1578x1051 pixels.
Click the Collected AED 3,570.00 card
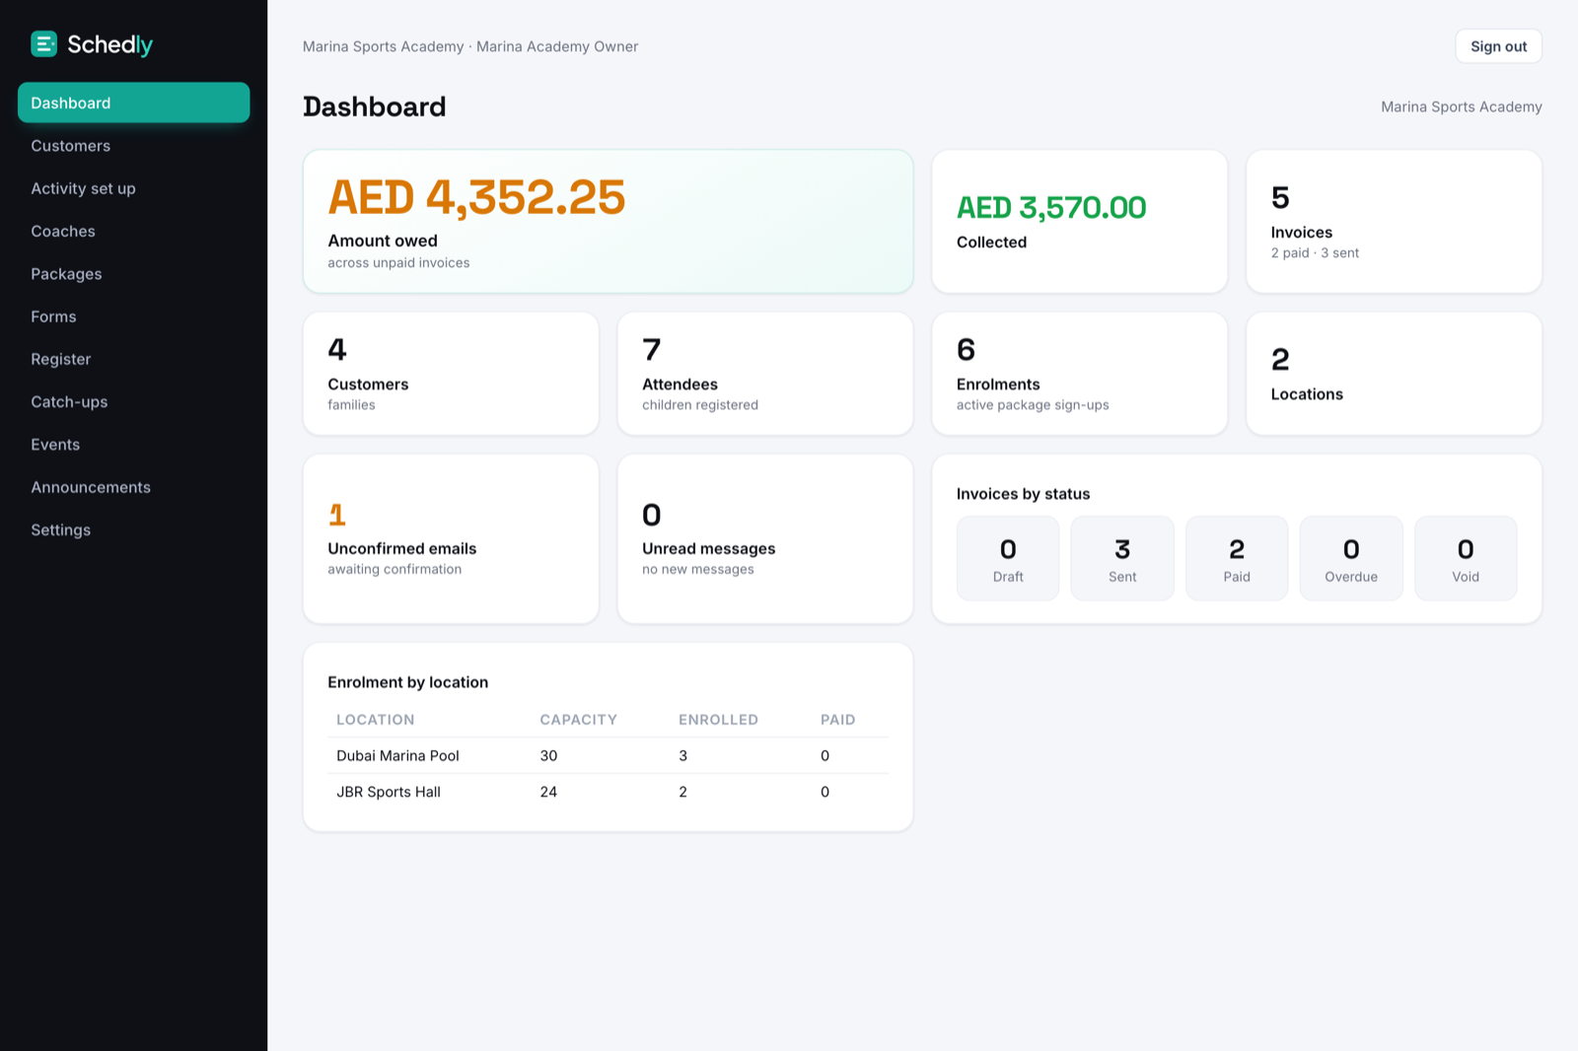tap(1079, 221)
